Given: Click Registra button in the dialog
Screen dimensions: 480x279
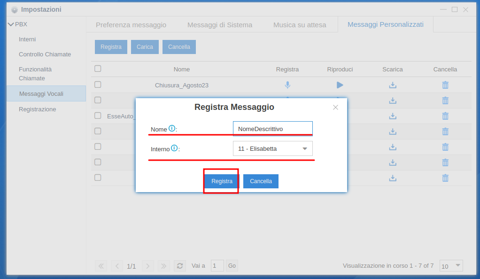Looking at the screenshot, I should click(222, 181).
